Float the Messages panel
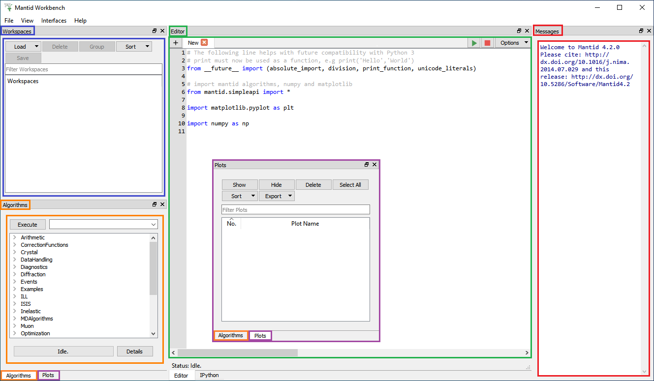The width and height of the screenshot is (654, 381). click(641, 31)
